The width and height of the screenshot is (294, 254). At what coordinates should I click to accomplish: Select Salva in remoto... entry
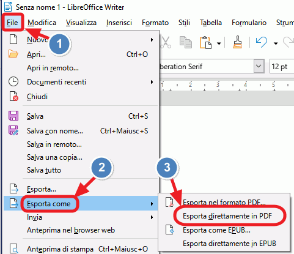tap(54, 144)
